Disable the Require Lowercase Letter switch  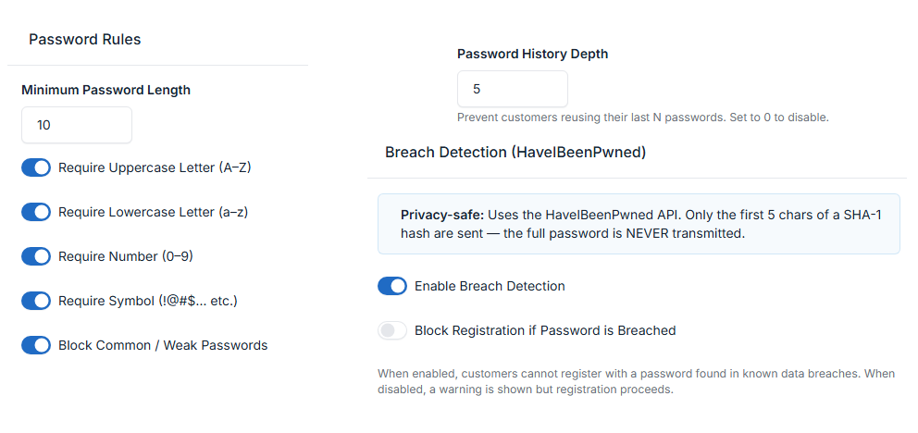pos(36,212)
